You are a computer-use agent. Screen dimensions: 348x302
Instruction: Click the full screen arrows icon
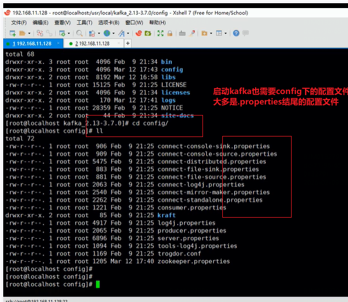coord(161,33)
